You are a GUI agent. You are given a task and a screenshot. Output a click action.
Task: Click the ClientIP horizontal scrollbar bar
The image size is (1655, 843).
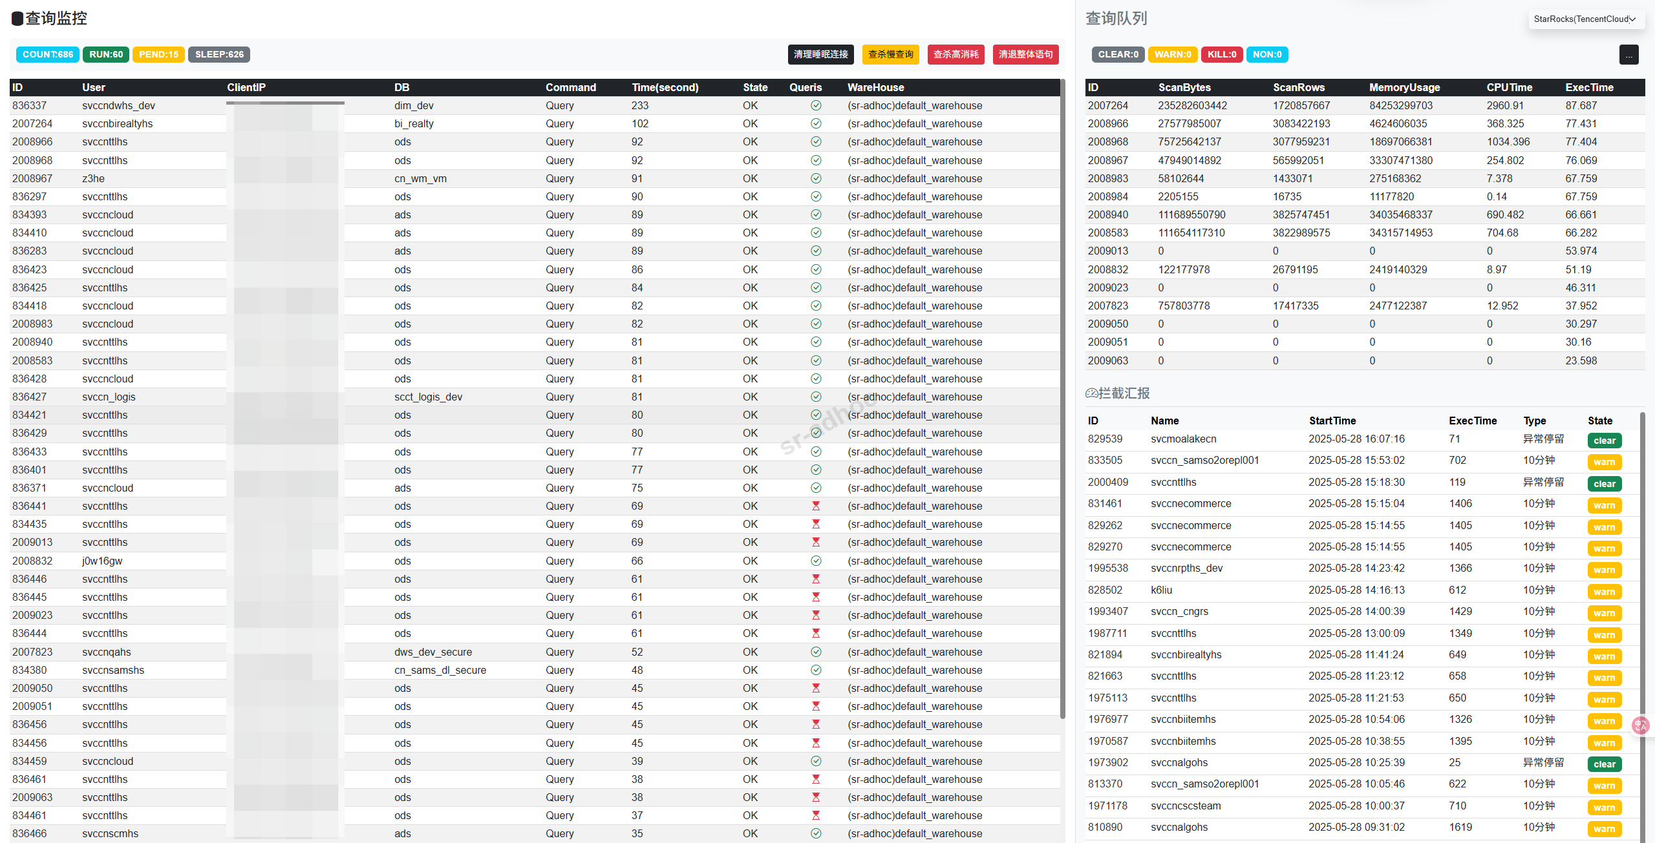coord(285,103)
